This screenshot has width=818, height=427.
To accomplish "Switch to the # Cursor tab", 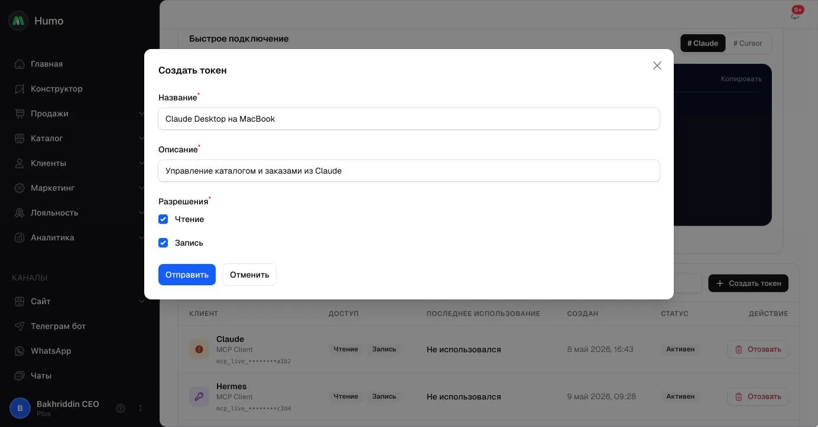I will [x=748, y=43].
